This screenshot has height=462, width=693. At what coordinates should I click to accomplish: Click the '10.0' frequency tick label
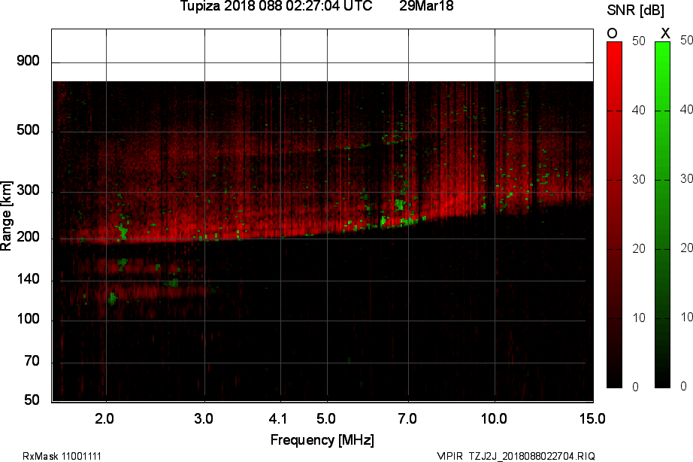(x=494, y=418)
